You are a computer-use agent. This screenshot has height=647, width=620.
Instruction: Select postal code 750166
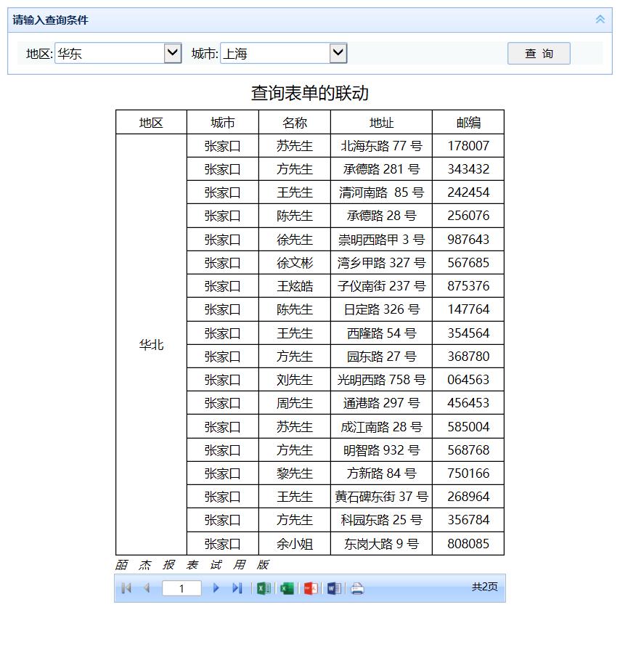(x=468, y=473)
